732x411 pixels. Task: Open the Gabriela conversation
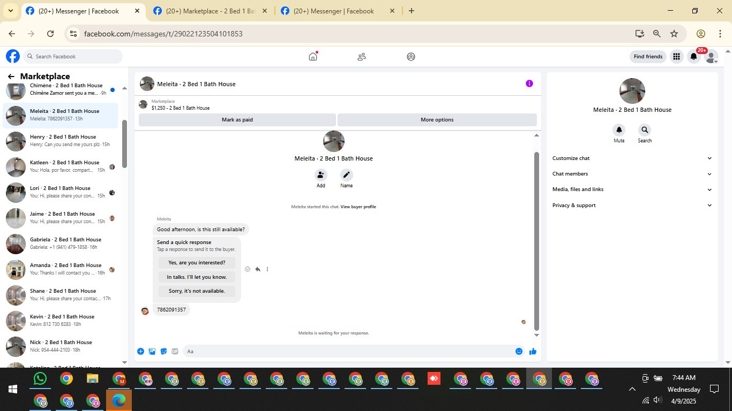(x=62, y=244)
